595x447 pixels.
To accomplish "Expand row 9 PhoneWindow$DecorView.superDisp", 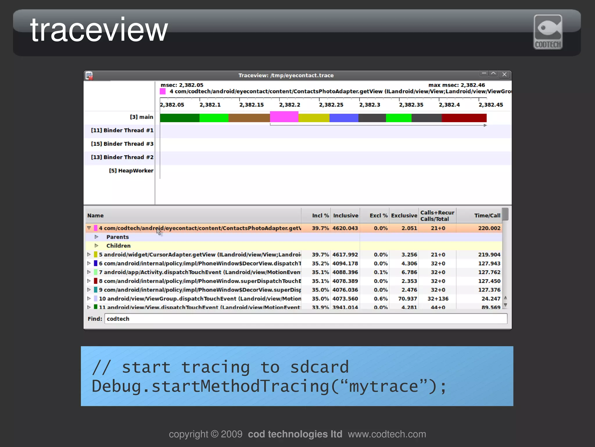I will coord(89,290).
